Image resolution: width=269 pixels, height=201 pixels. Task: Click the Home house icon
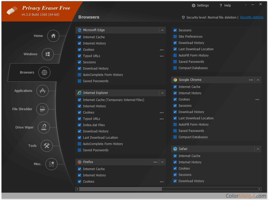click(53, 36)
